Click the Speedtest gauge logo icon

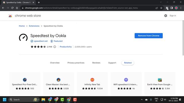click(x=23, y=37)
